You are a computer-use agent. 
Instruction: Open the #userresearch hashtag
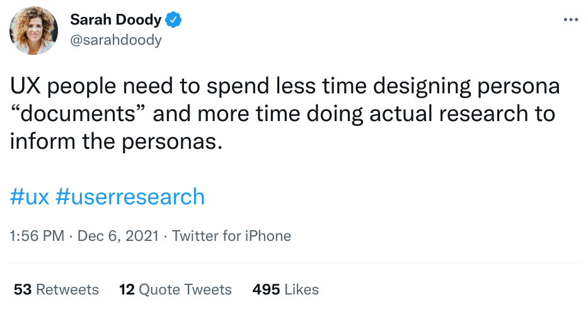tap(130, 197)
